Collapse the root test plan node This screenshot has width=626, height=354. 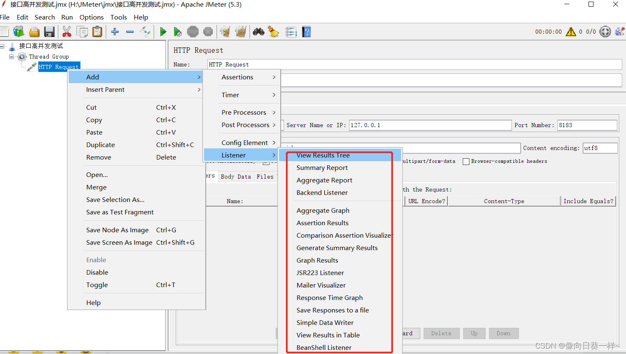coord(2,46)
